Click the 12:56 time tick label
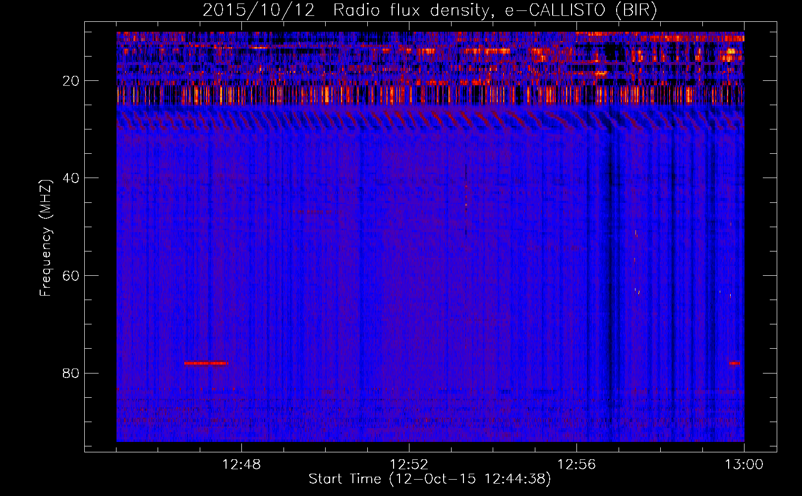This screenshot has height=496, width=802. coord(576,465)
